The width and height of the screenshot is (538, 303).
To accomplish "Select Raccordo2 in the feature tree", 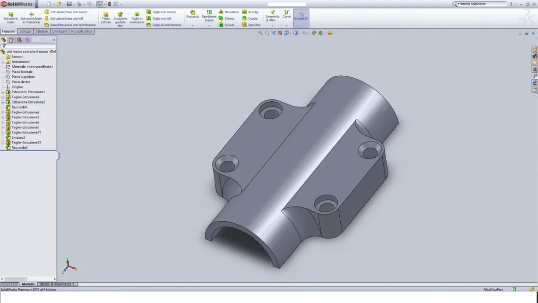I will [19, 148].
